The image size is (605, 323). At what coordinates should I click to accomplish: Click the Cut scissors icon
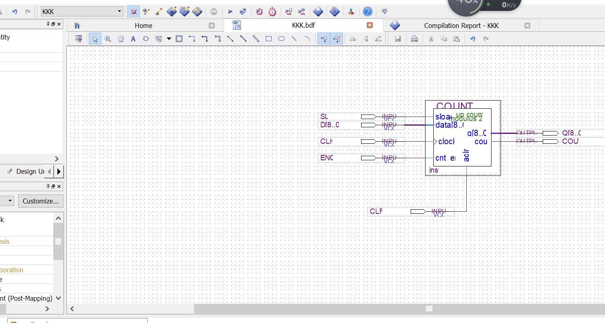pos(431,39)
